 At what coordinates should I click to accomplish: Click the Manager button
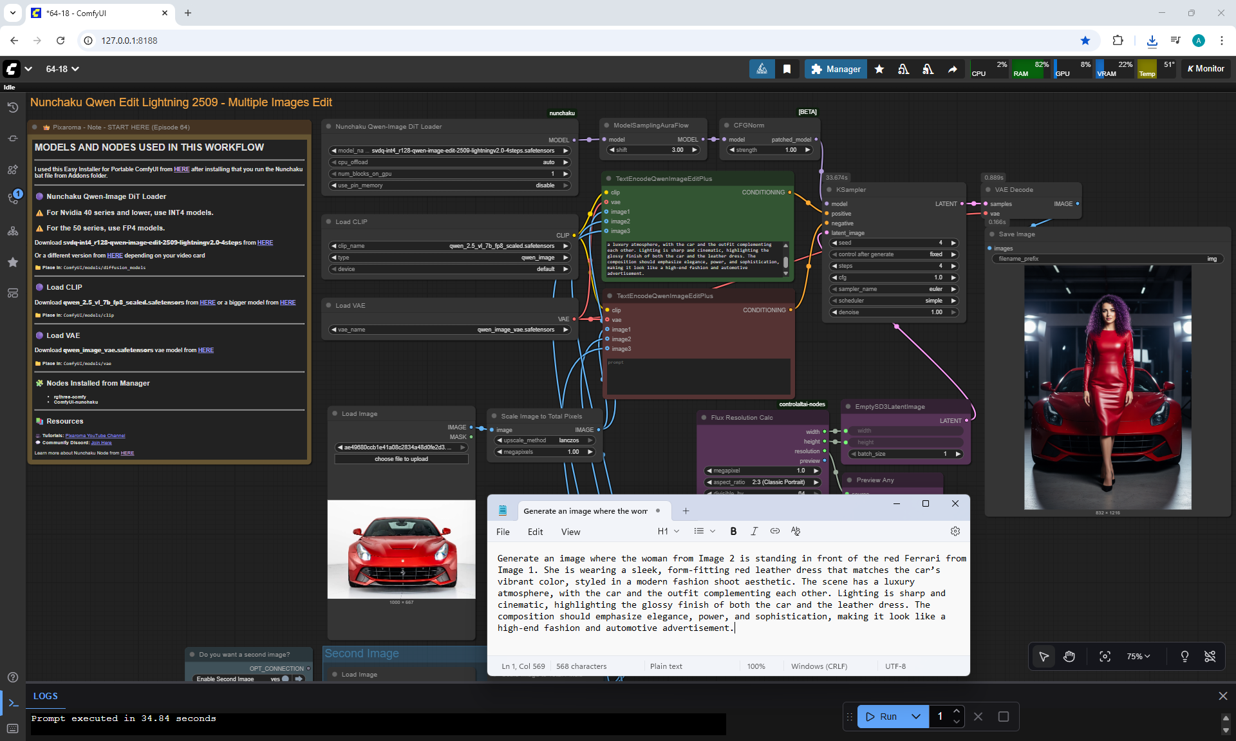pyautogui.click(x=835, y=69)
